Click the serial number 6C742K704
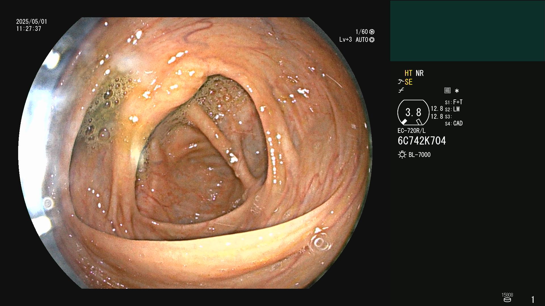 point(422,141)
